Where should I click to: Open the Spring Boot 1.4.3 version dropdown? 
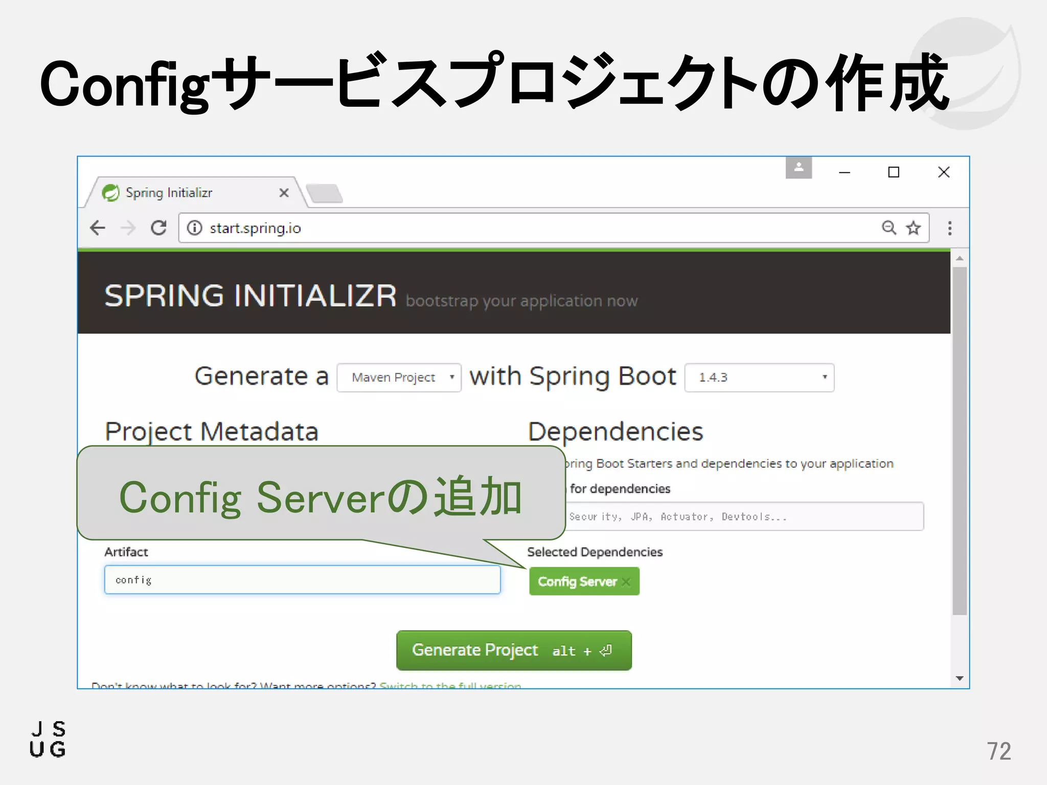759,378
